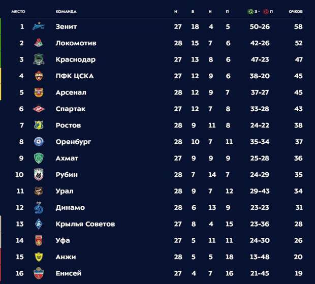Click the Спартак diamond logo
This screenshot has height=284, width=315.
[x=39, y=109]
